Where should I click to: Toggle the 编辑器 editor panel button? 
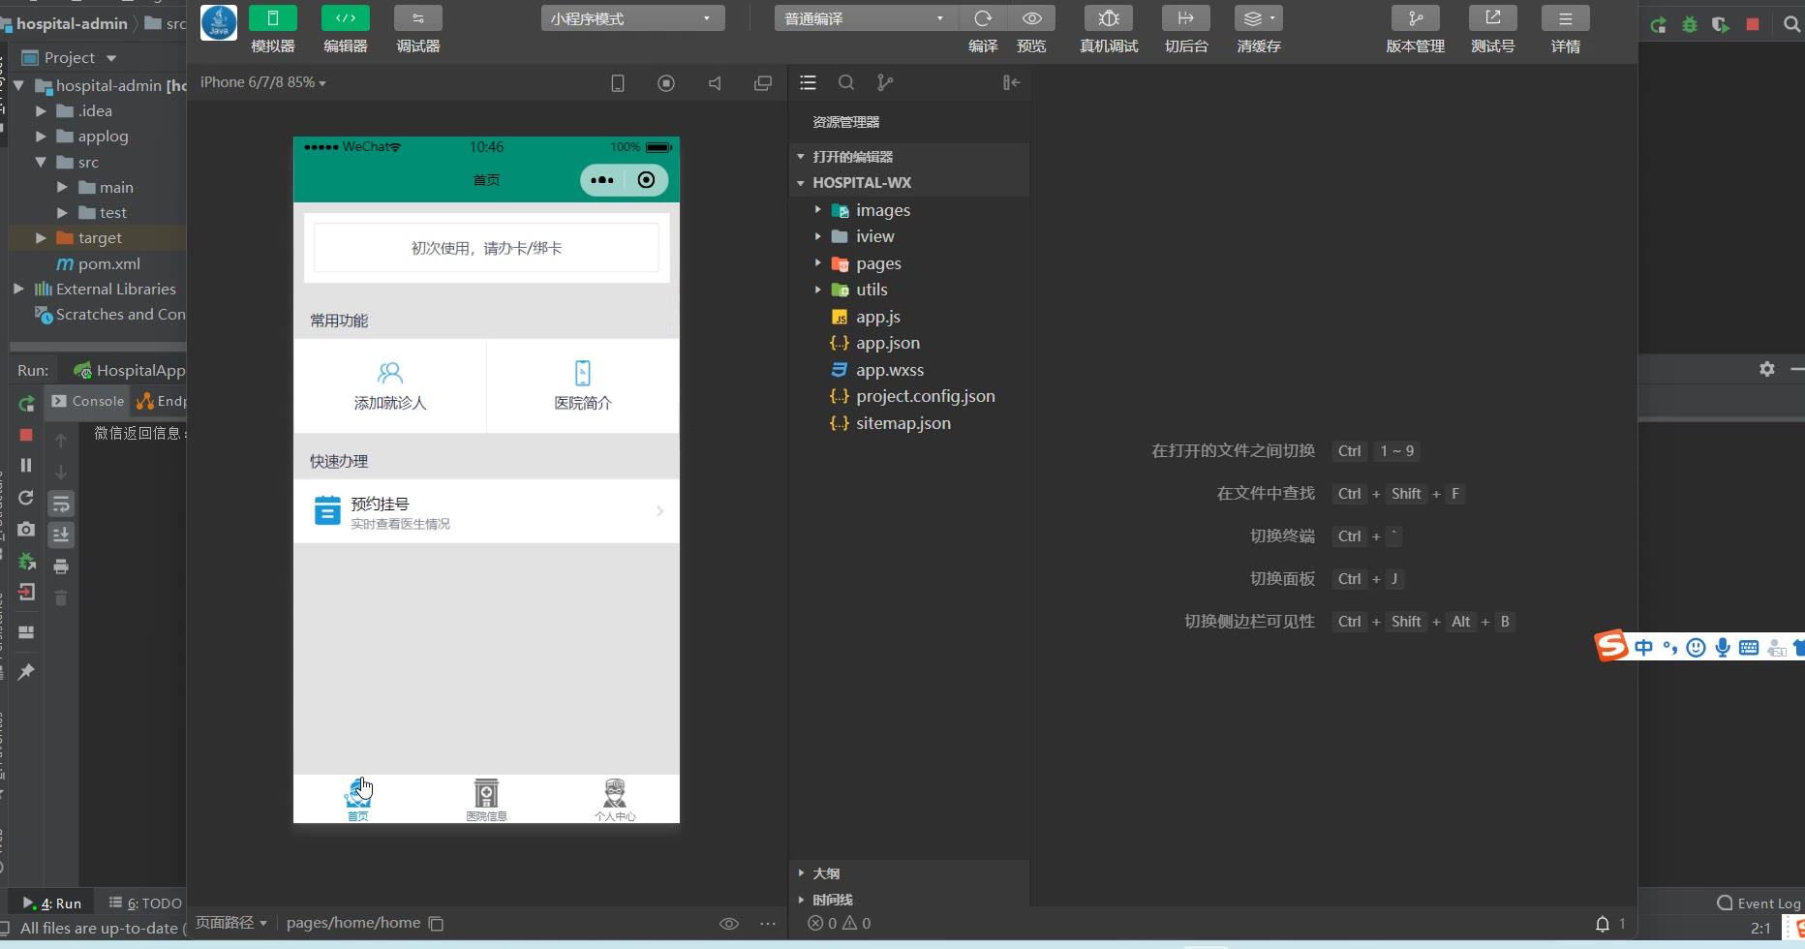coord(346,18)
